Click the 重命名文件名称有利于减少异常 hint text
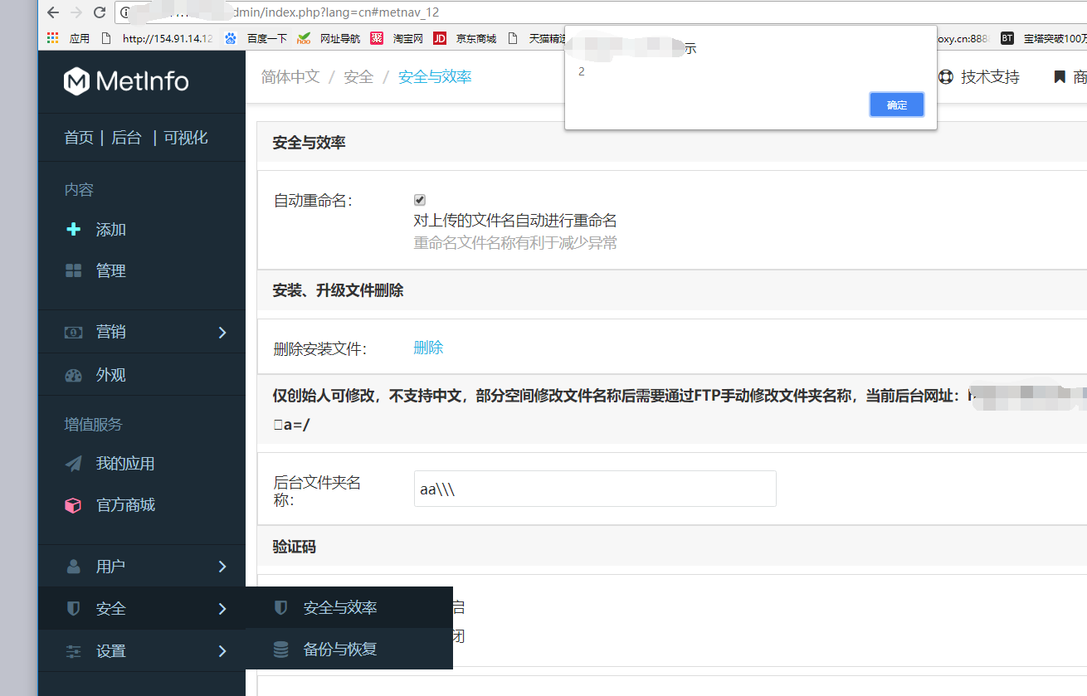 pos(515,243)
